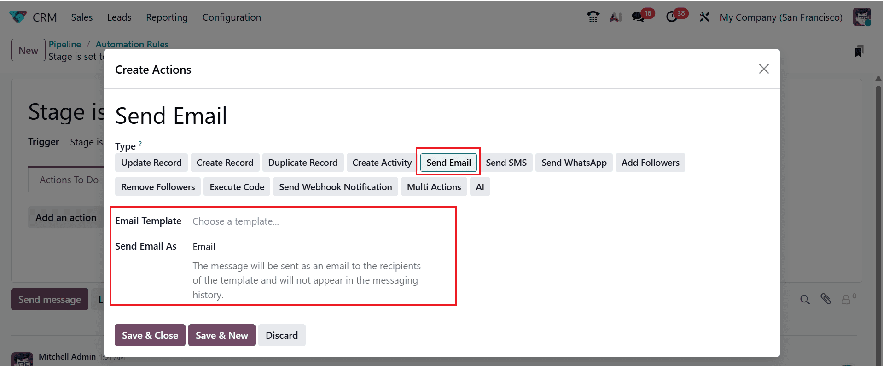
Task: Click the chatter search magnifier icon
Action: (805, 300)
